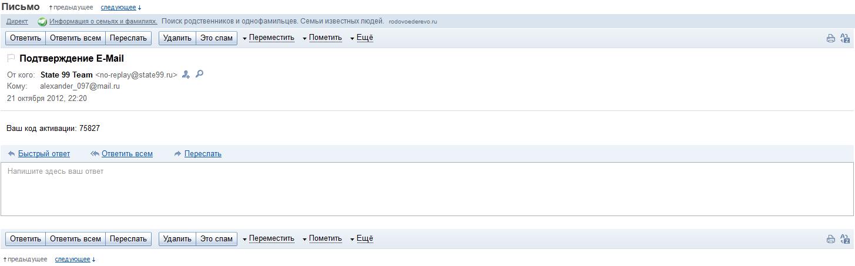The width and height of the screenshot is (855, 266).
Task: Add sender State 99 Team to contacts
Action: (186, 75)
